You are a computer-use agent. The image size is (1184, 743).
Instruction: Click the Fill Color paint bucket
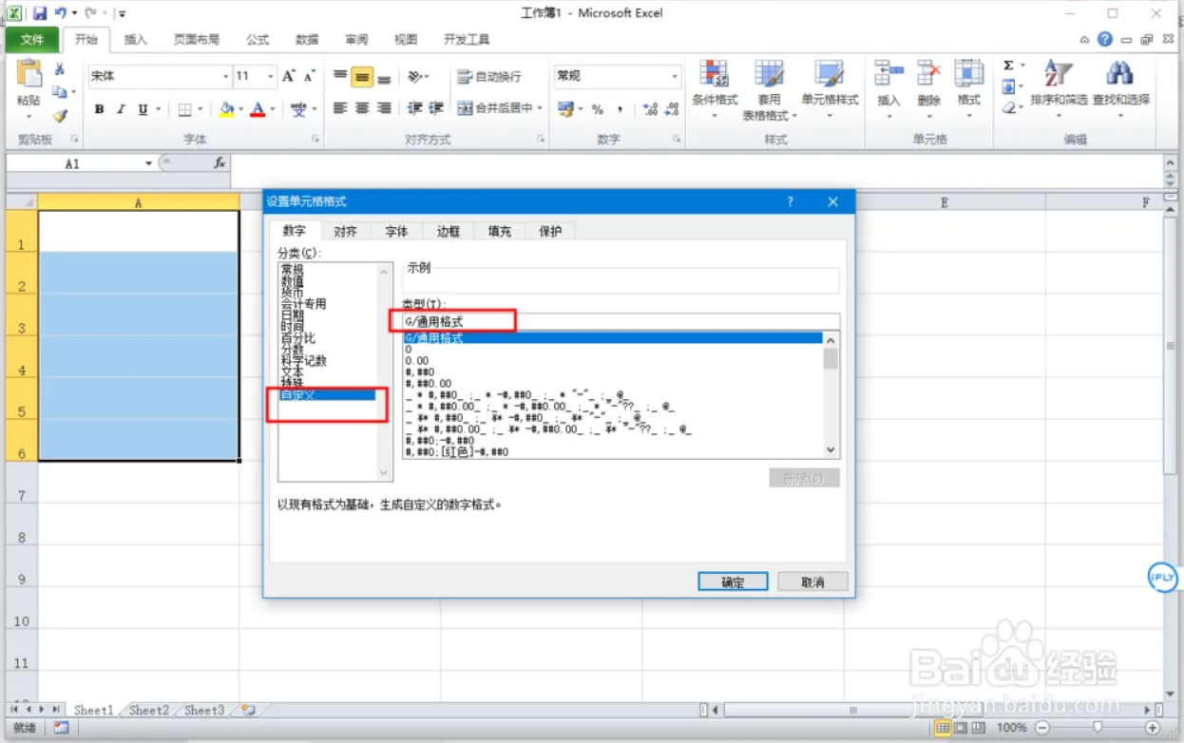click(226, 109)
